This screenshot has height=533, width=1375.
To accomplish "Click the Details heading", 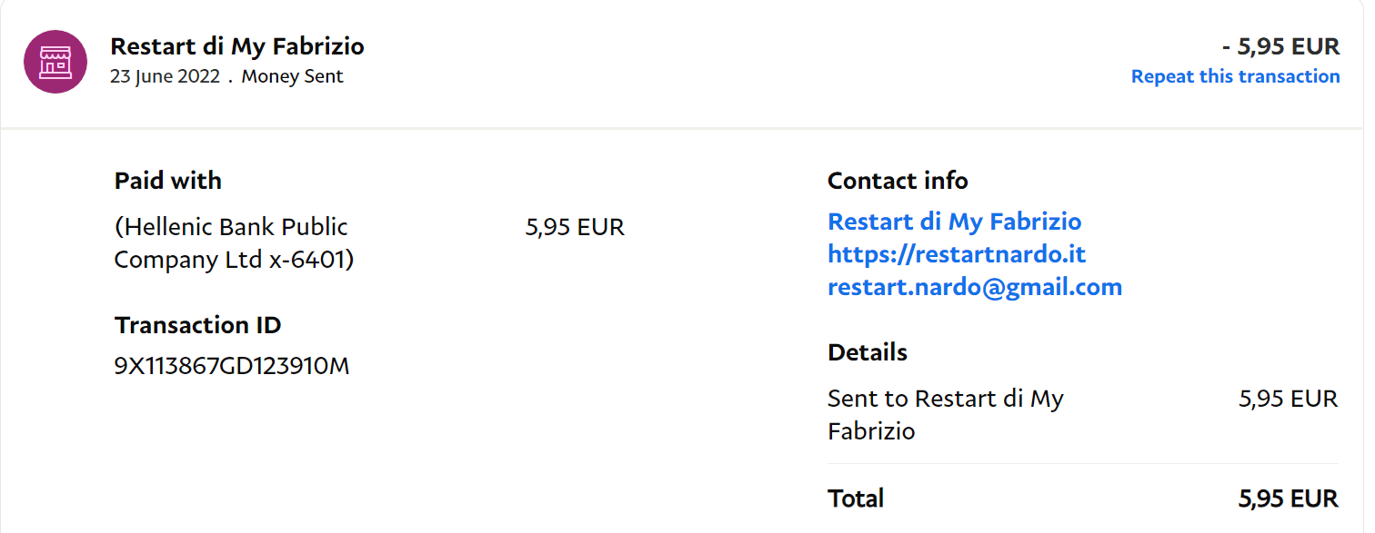I will (x=867, y=352).
